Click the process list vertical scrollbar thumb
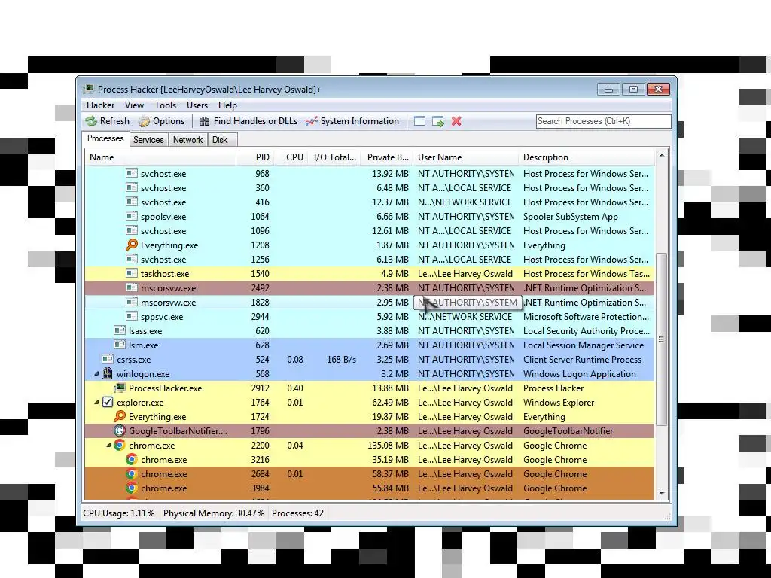 coord(661,339)
